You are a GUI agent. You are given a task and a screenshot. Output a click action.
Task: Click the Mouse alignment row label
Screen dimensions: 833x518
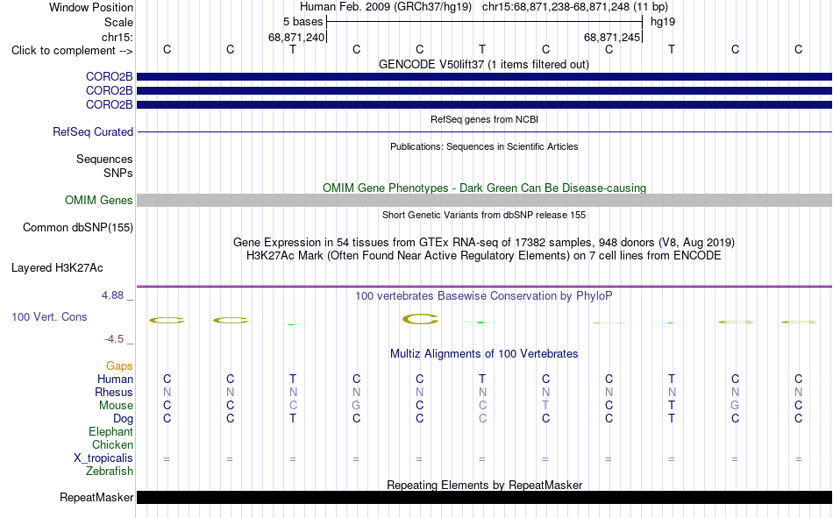116,405
